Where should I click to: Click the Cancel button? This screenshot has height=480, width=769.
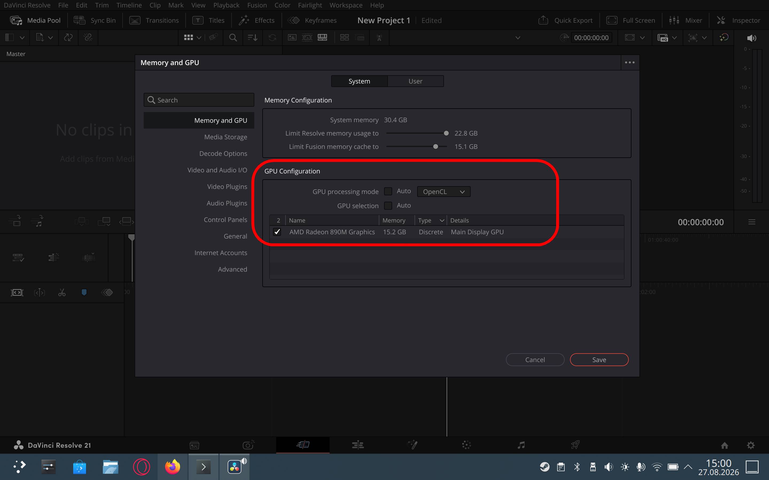coord(535,360)
